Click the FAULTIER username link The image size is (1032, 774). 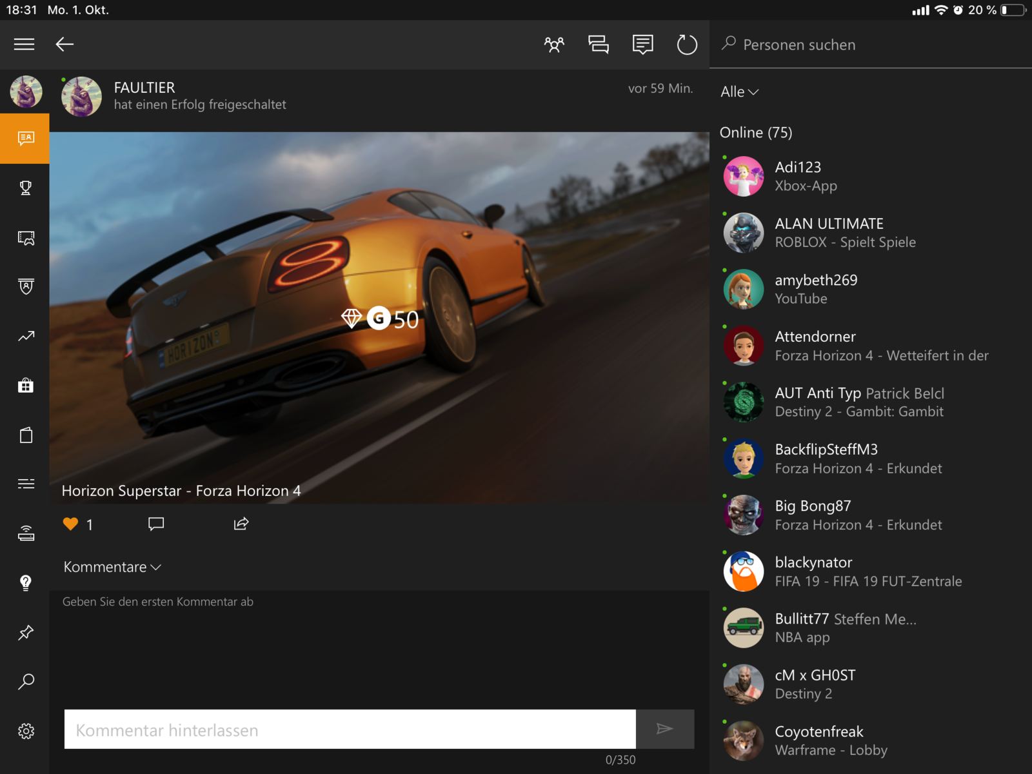[x=144, y=88]
